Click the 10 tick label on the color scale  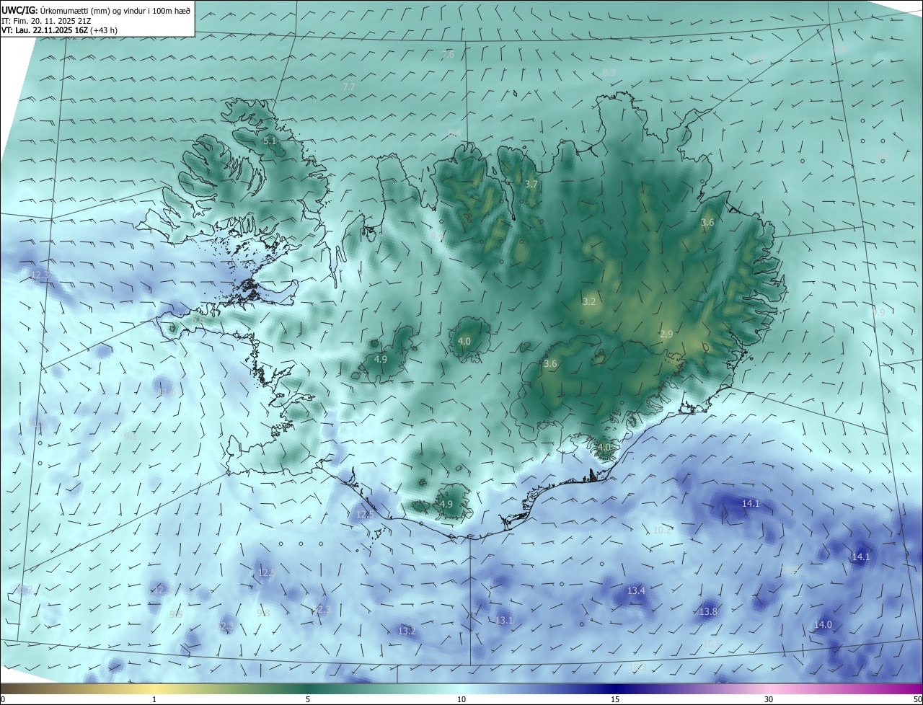pos(461,699)
